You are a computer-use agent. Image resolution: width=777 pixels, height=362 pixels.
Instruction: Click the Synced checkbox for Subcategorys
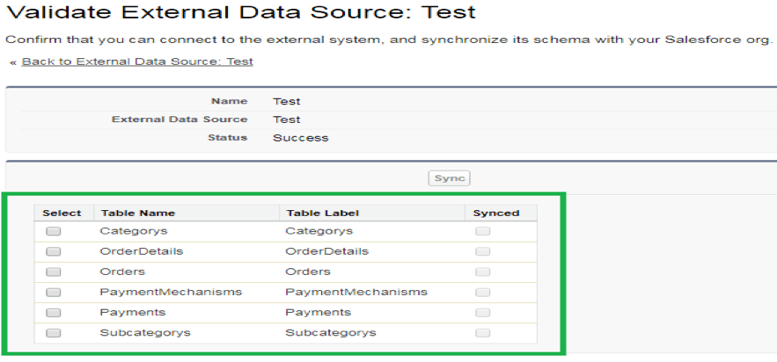pyautogui.click(x=482, y=333)
